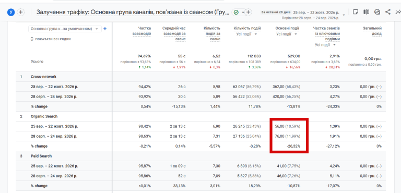Click the report title "Залучення трафіку: Основна група каналів..."
Image resolution: width=401 pixels, height=193 pixels.
coord(133,12)
